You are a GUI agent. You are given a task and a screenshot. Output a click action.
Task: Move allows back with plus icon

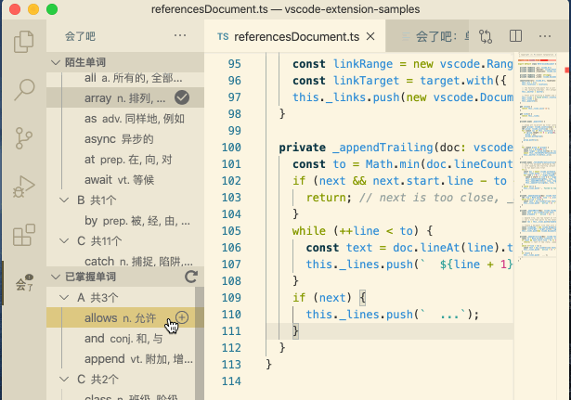click(x=182, y=317)
